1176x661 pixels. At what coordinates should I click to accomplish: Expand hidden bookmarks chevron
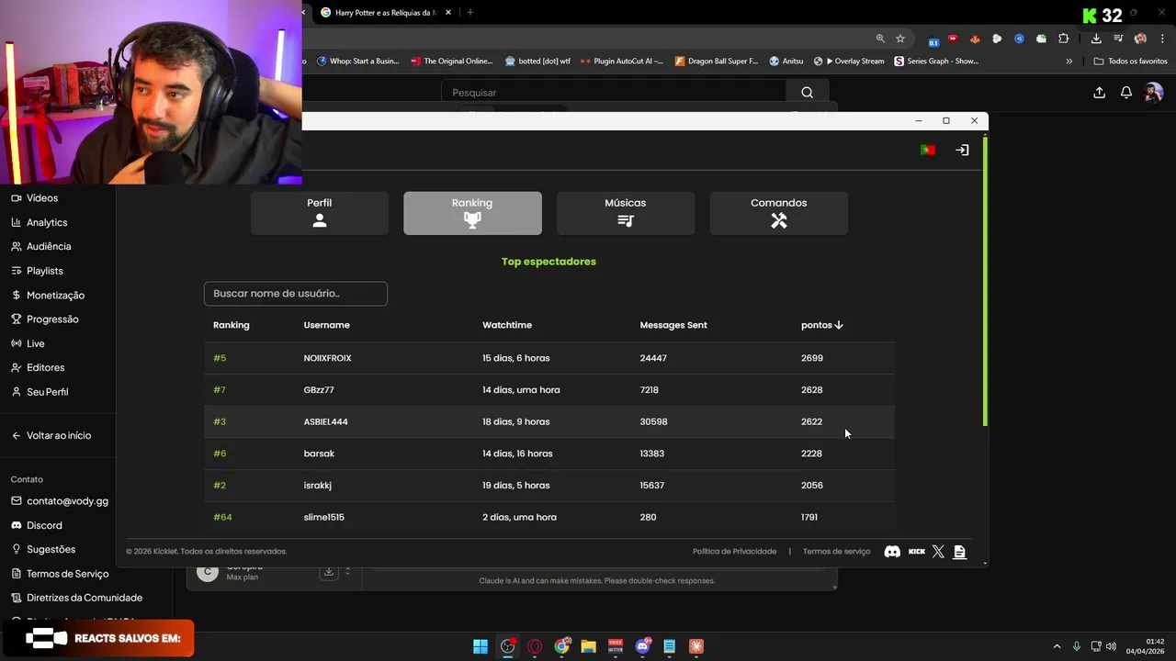point(1069,62)
